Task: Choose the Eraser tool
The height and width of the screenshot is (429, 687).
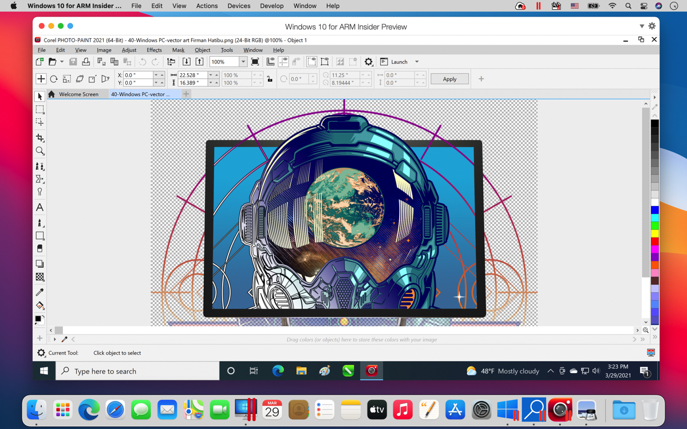Action: click(x=40, y=249)
